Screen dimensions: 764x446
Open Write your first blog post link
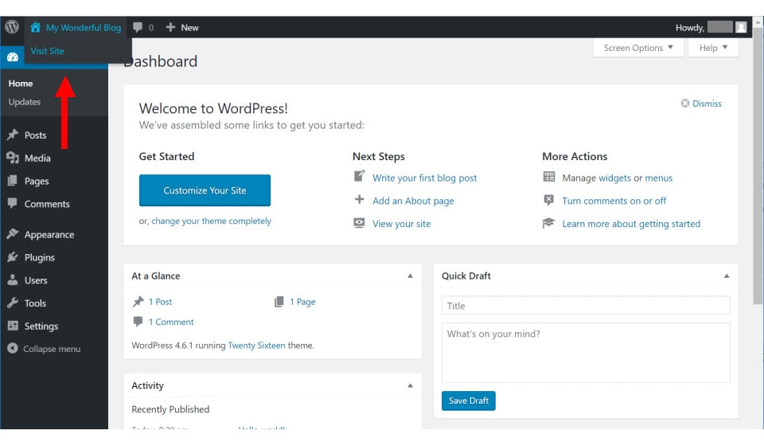click(x=424, y=178)
